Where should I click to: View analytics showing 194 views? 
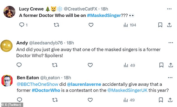(x=130, y=25)
